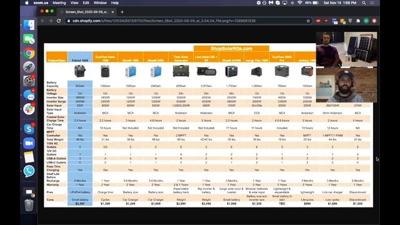Open Launchpad rocket icon
This screenshot has height=225, width=400.
click(x=29, y=67)
